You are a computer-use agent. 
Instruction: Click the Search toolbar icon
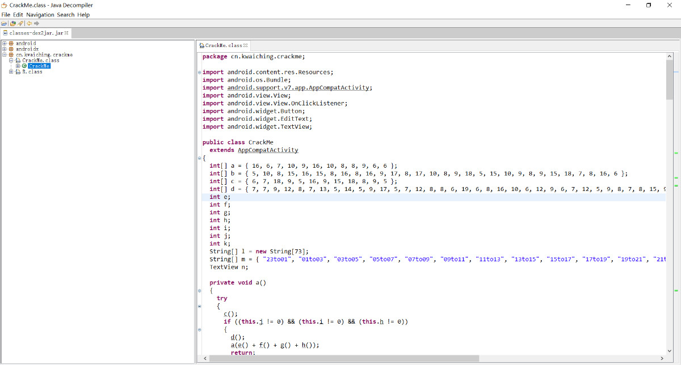(20, 23)
